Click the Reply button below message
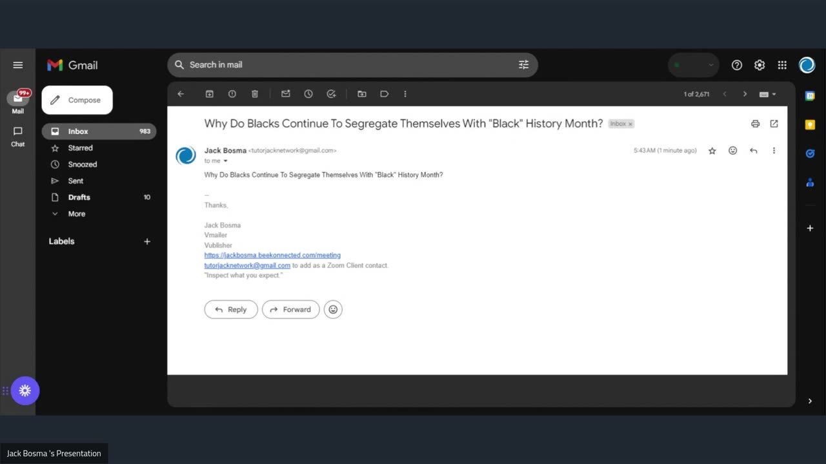Screen dimensions: 826x464 (231, 309)
